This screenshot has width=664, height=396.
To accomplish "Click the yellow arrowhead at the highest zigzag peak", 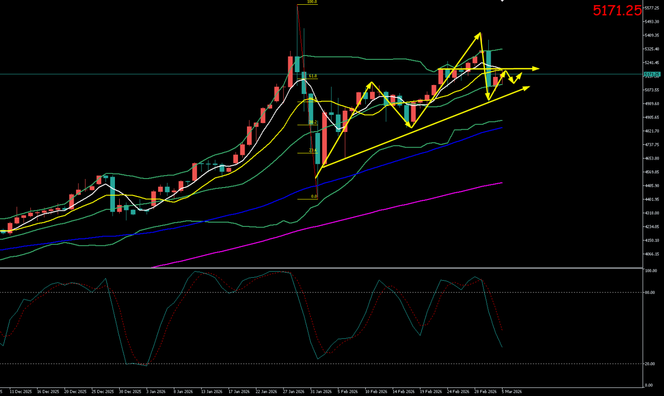I will [479, 35].
